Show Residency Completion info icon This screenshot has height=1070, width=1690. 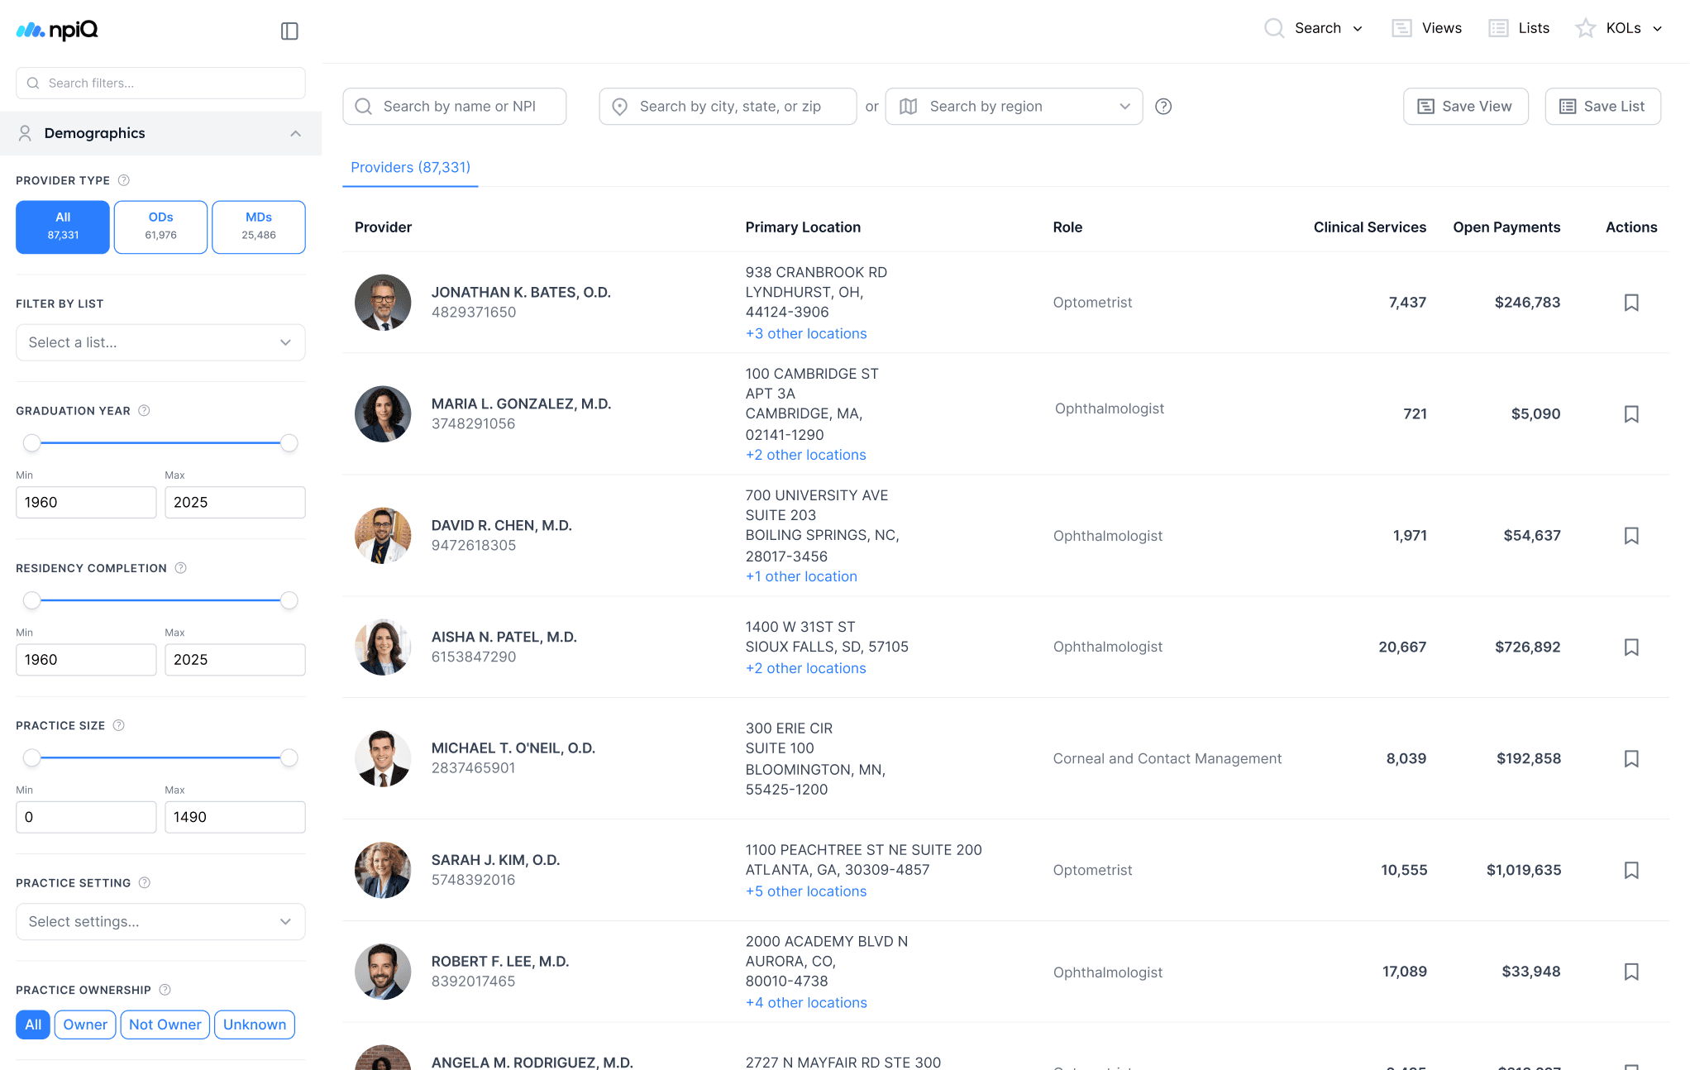(180, 568)
